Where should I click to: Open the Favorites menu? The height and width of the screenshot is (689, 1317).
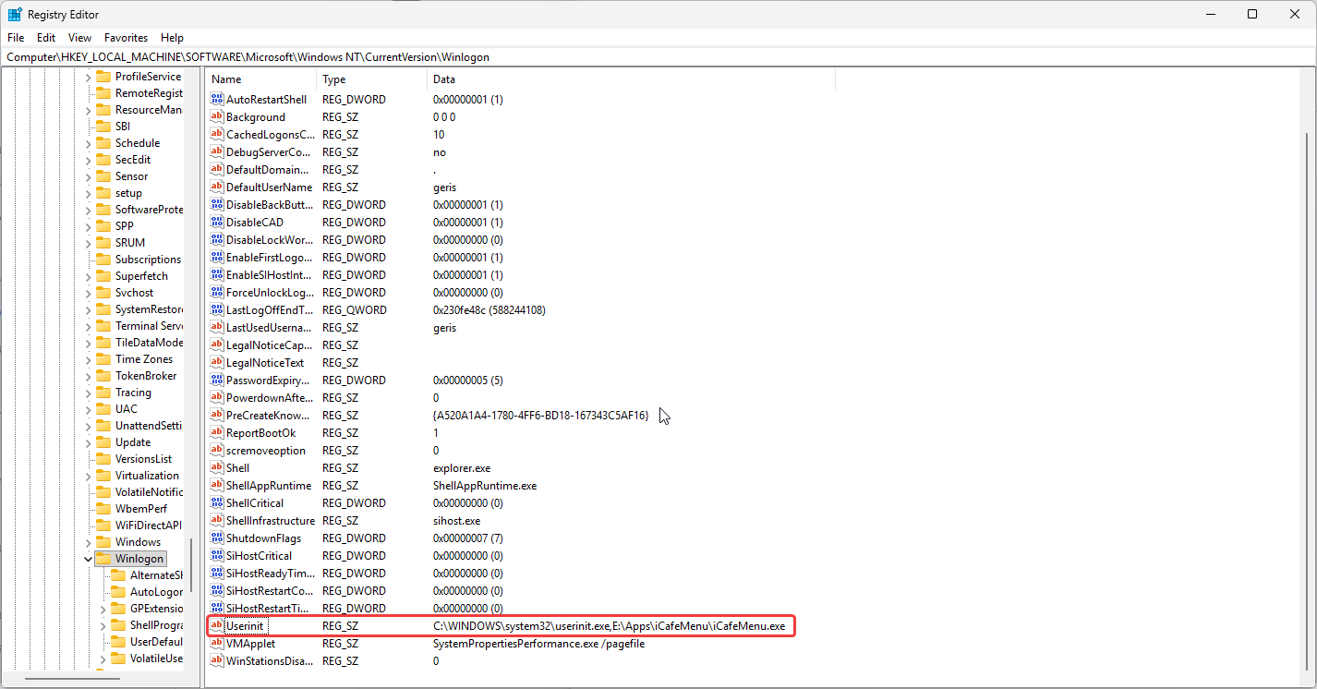tap(126, 38)
